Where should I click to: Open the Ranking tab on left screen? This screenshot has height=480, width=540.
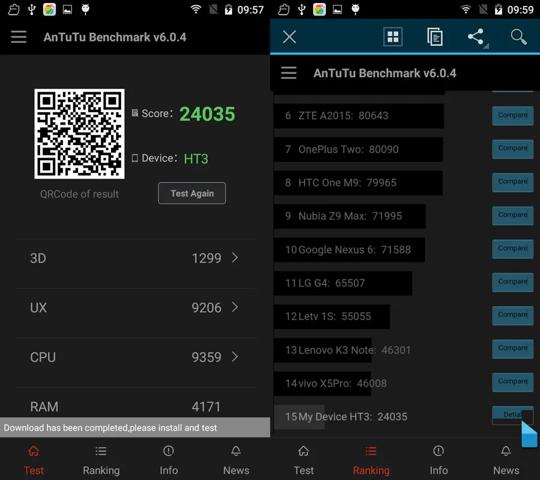101,460
